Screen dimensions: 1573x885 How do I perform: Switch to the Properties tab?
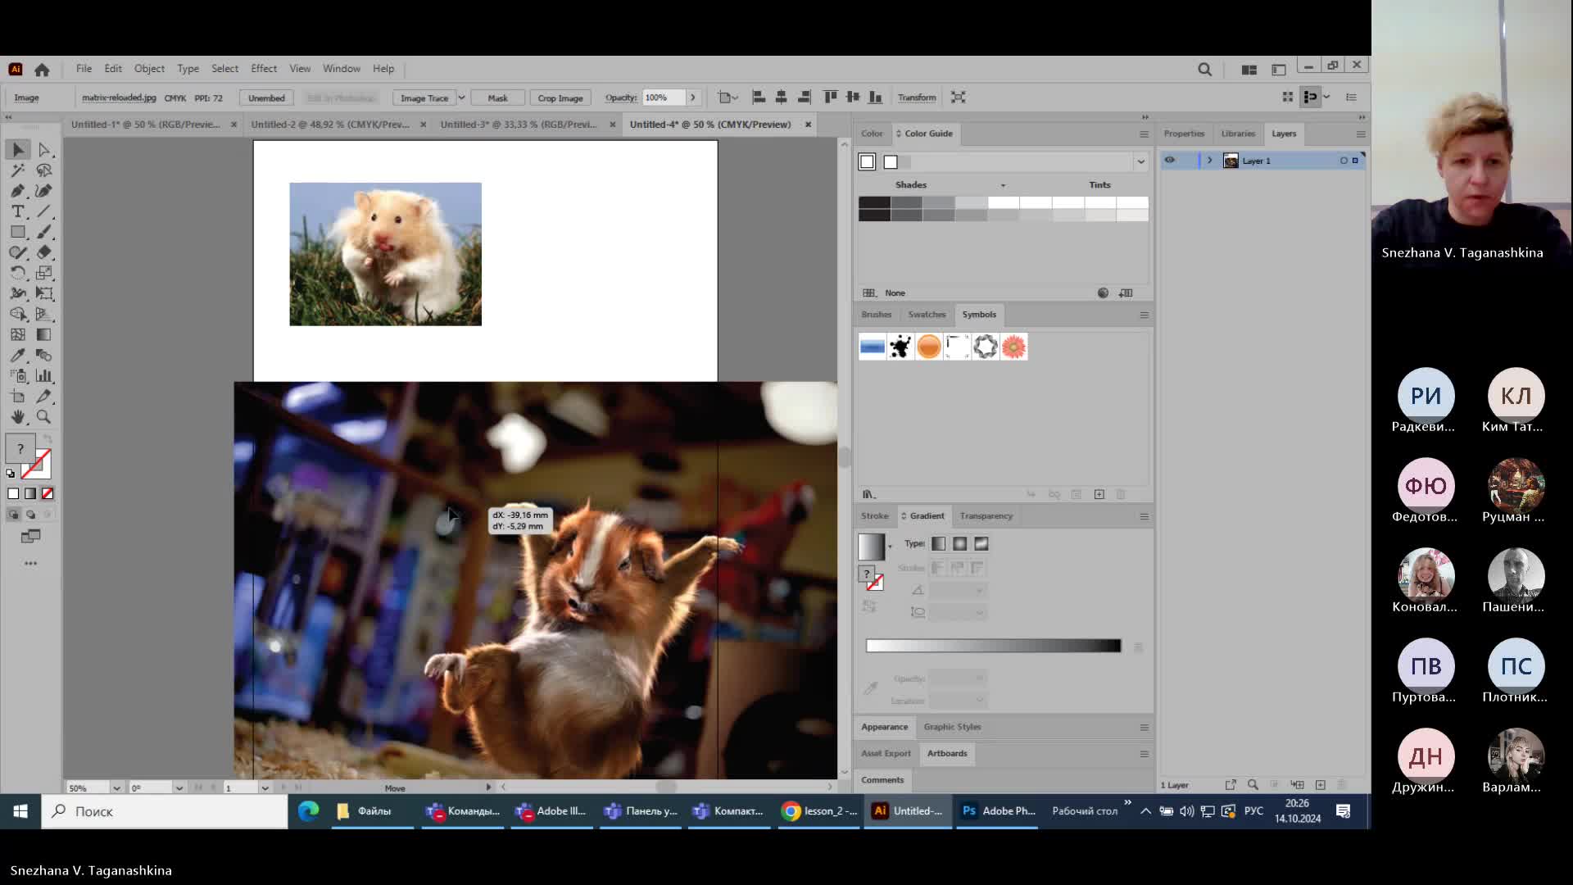point(1184,134)
